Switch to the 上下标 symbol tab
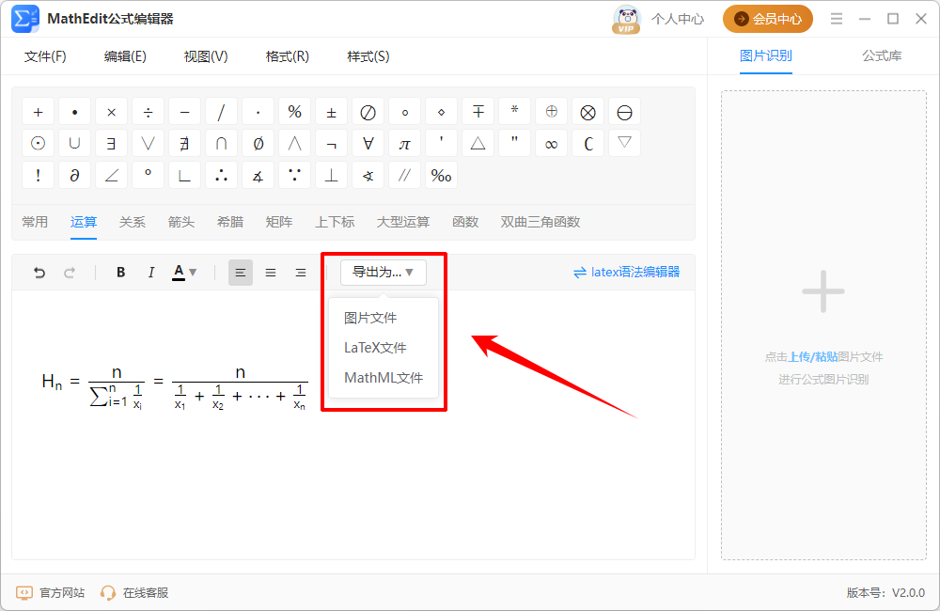 point(335,222)
